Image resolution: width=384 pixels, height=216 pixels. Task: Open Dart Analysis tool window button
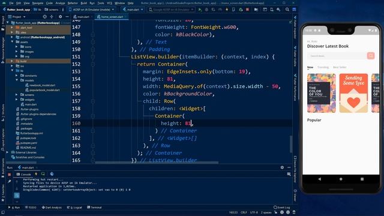[x=52, y=208]
